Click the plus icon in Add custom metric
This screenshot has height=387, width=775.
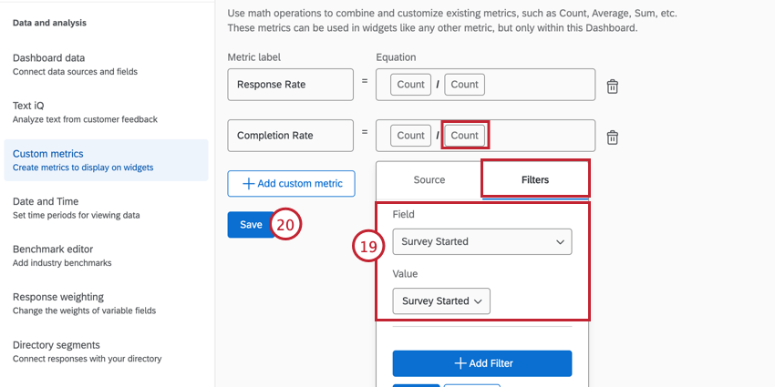(248, 184)
